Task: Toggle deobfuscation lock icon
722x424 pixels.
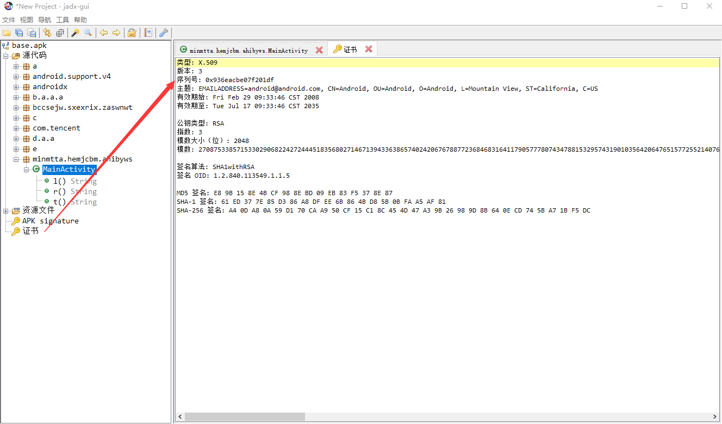Action: pos(132,33)
